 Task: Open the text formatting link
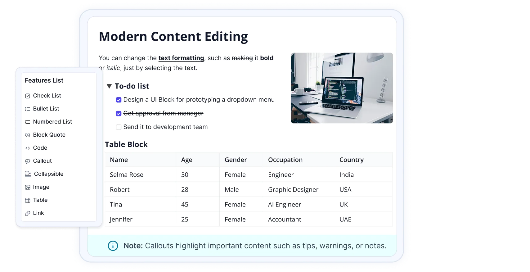[181, 58]
